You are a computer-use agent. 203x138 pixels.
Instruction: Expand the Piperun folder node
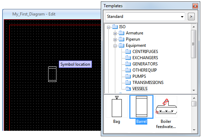115,40
